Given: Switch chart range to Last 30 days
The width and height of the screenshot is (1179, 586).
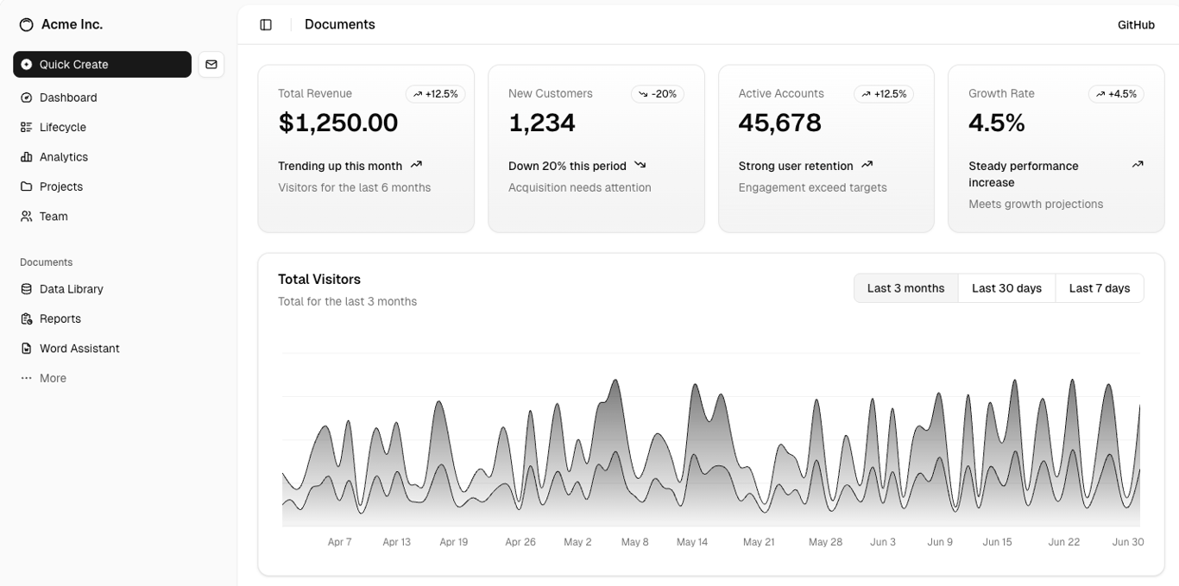Looking at the screenshot, I should coord(1006,288).
